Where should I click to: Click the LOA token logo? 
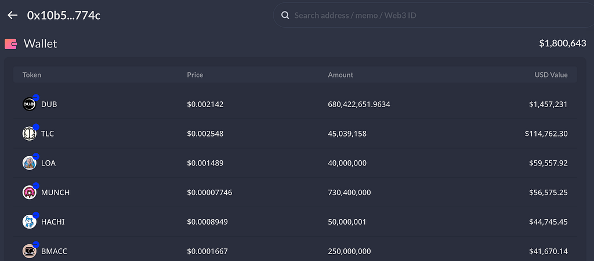point(29,163)
